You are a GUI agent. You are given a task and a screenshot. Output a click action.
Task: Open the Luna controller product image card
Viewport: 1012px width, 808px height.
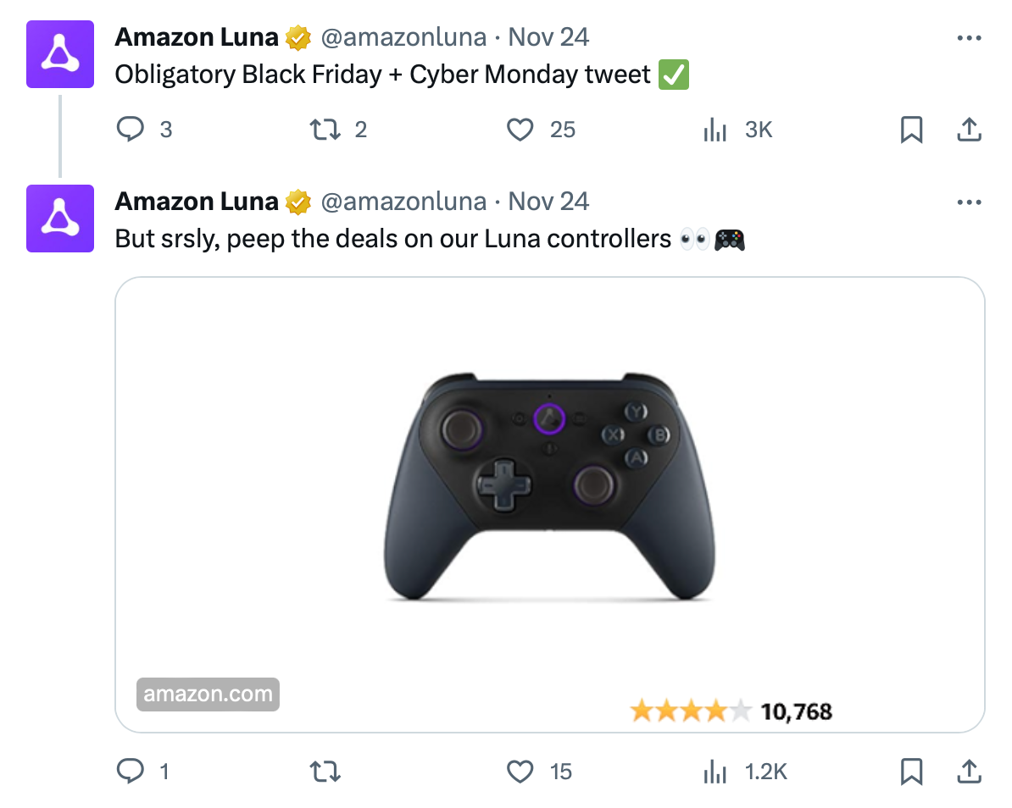[549, 491]
